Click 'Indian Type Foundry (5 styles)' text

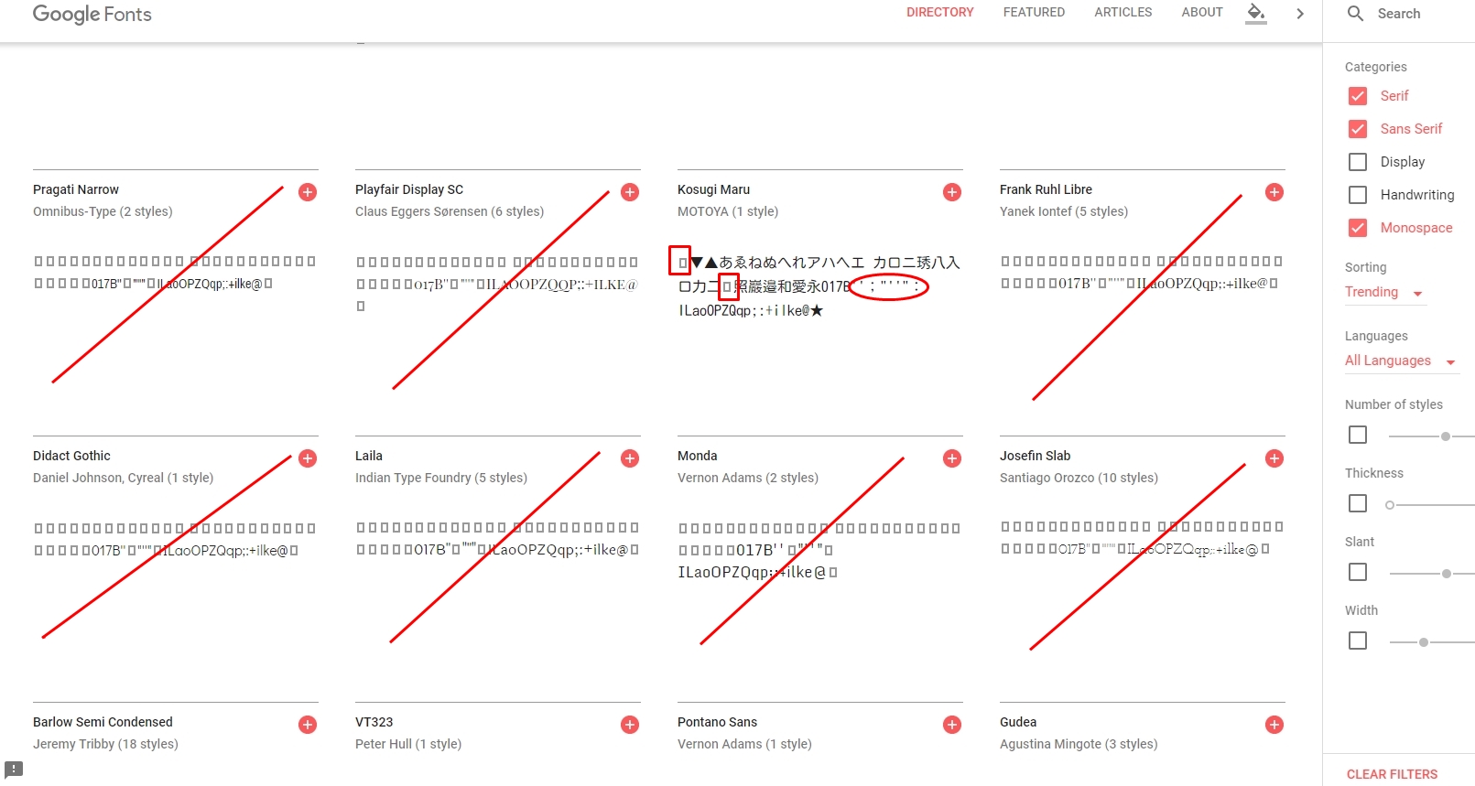(441, 478)
